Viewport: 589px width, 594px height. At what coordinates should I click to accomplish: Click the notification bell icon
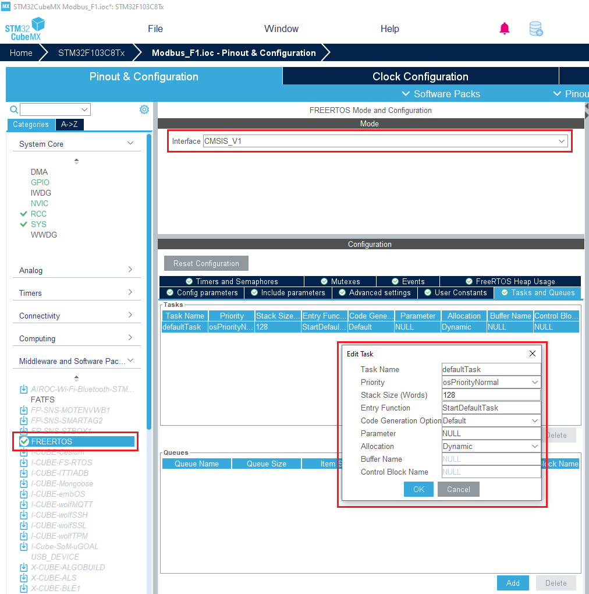(x=505, y=29)
